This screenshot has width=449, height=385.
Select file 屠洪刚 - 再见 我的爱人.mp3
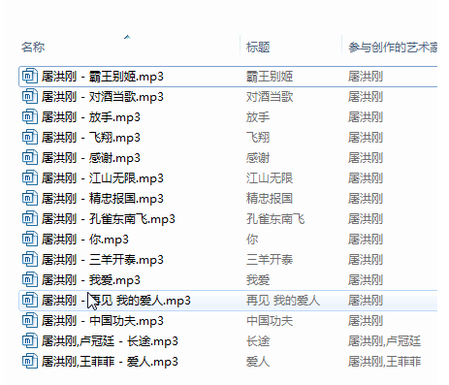[116, 301]
